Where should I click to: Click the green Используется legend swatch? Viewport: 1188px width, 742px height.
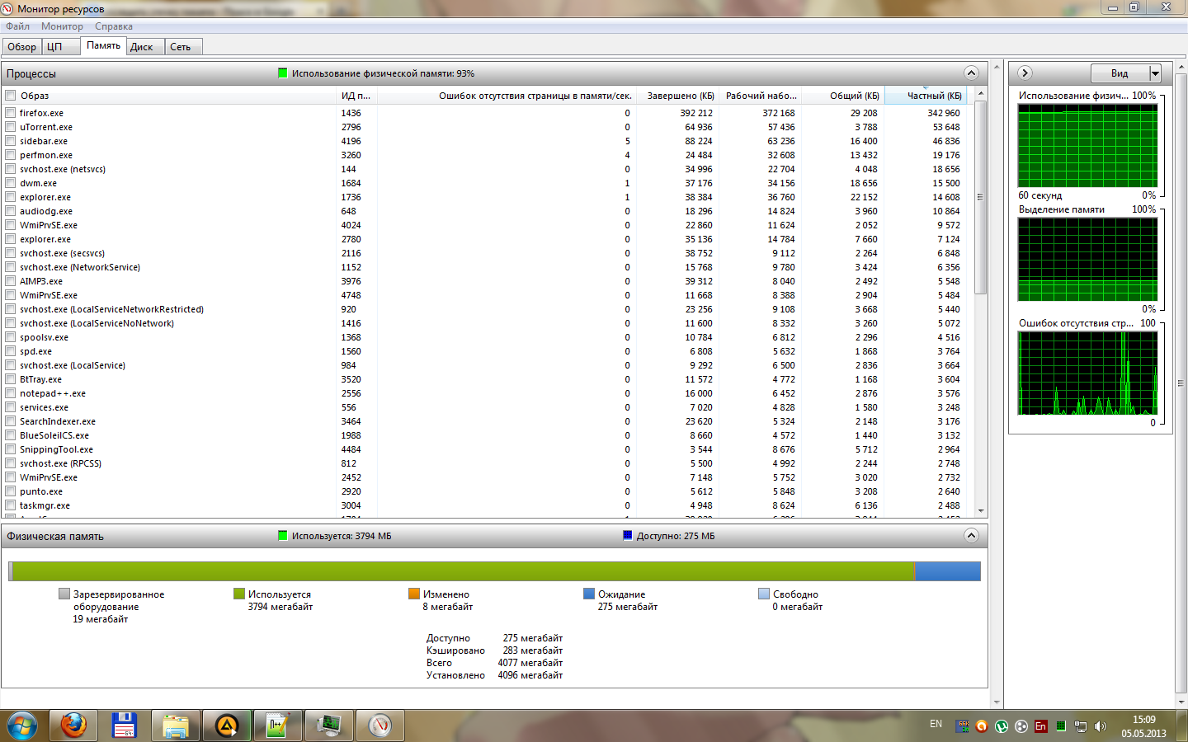click(x=239, y=594)
